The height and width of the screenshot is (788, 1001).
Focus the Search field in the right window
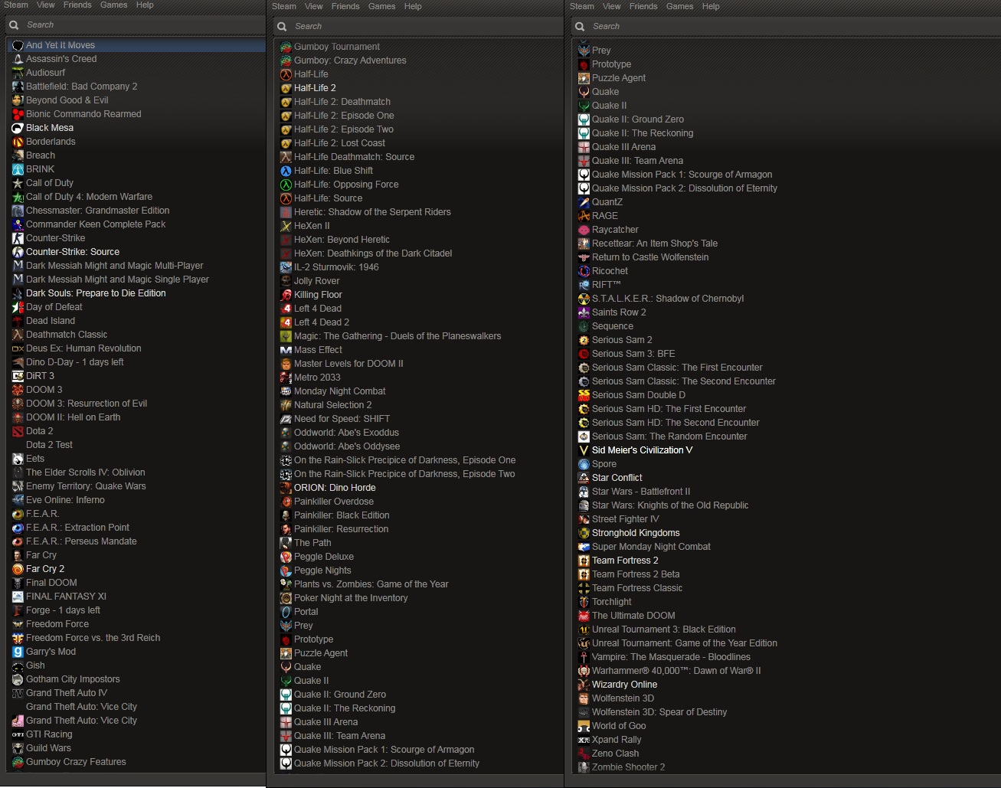tap(786, 26)
